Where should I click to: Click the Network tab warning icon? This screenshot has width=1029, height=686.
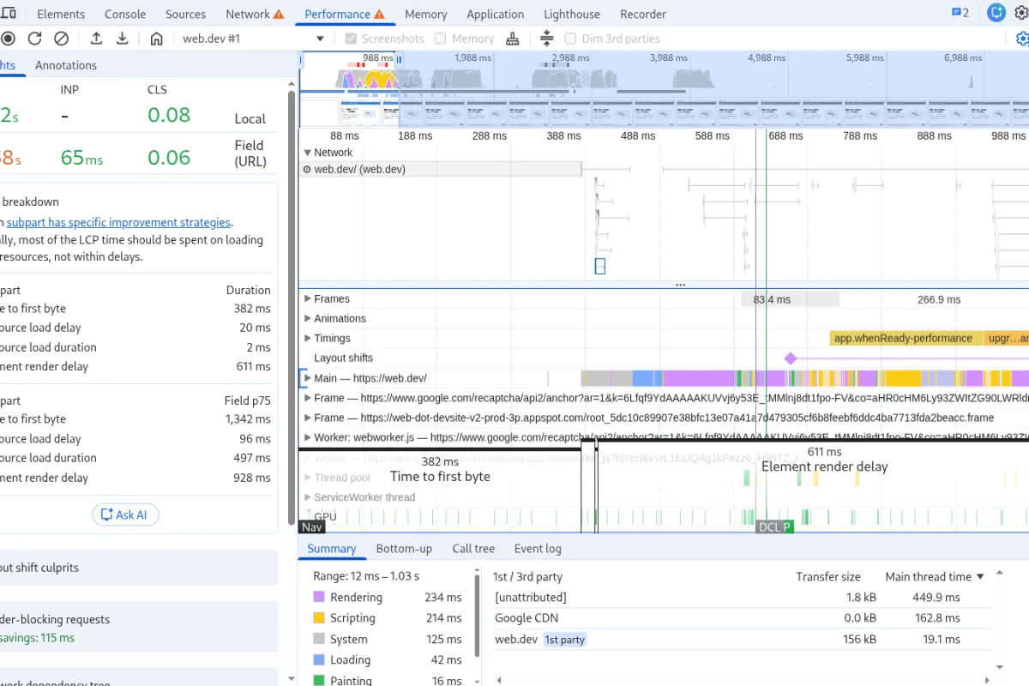pyautogui.click(x=278, y=15)
